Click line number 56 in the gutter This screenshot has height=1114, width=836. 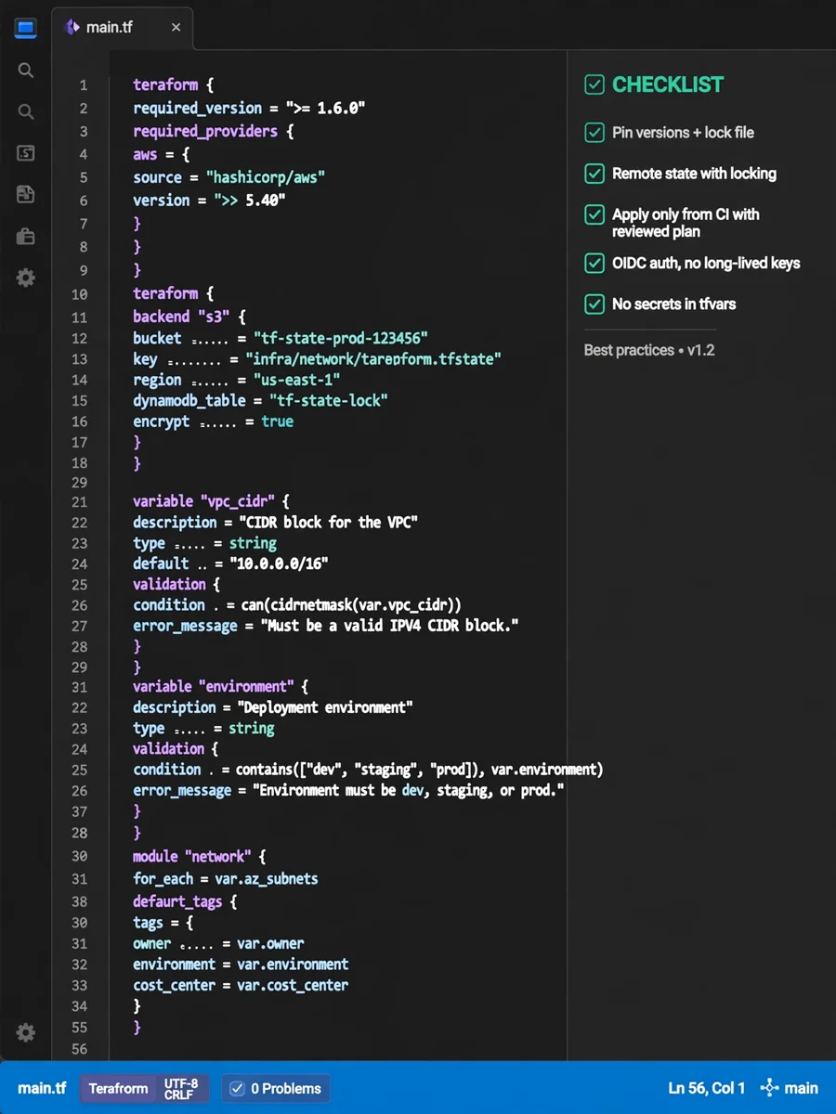tap(79, 1050)
